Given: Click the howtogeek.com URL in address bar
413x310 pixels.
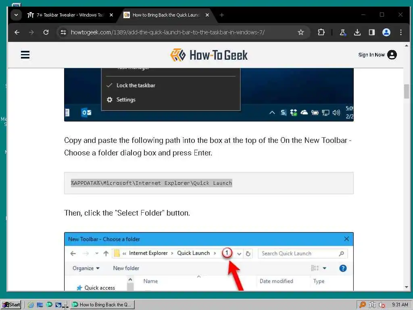Looking at the screenshot, I should (167, 32).
